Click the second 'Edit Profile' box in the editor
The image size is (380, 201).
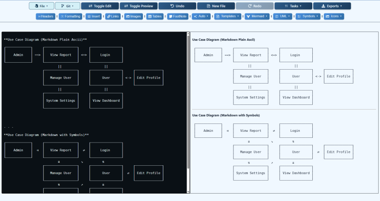148,173
